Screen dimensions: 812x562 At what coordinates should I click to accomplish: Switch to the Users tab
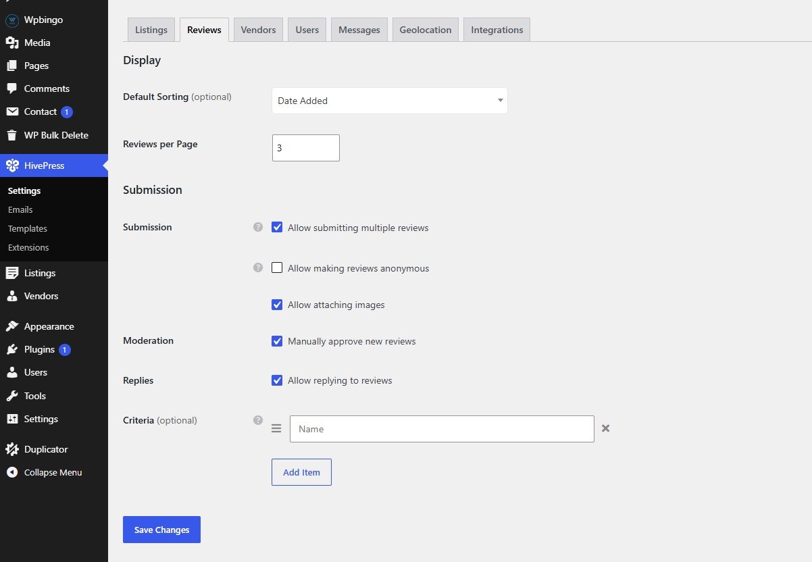(x=307, y=30)
